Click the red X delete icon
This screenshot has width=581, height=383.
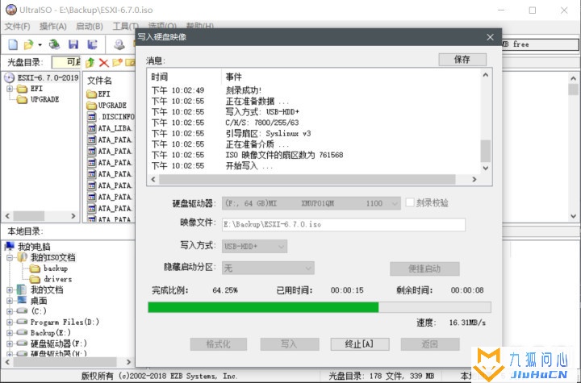point(104,62)
